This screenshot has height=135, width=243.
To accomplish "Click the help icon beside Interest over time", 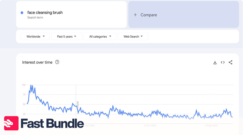I will coord(57,62).
